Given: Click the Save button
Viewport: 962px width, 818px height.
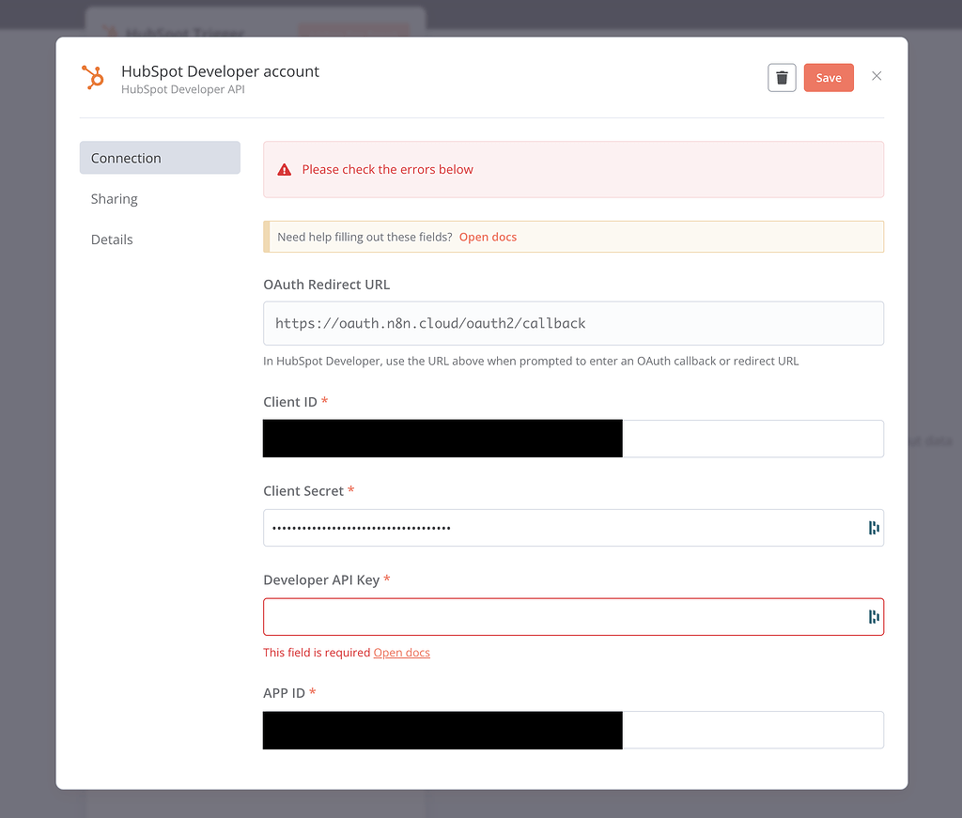Looking at the screenshot, I should [829, 78].
